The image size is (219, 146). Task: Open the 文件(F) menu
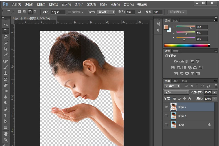[x=16, y=5]
